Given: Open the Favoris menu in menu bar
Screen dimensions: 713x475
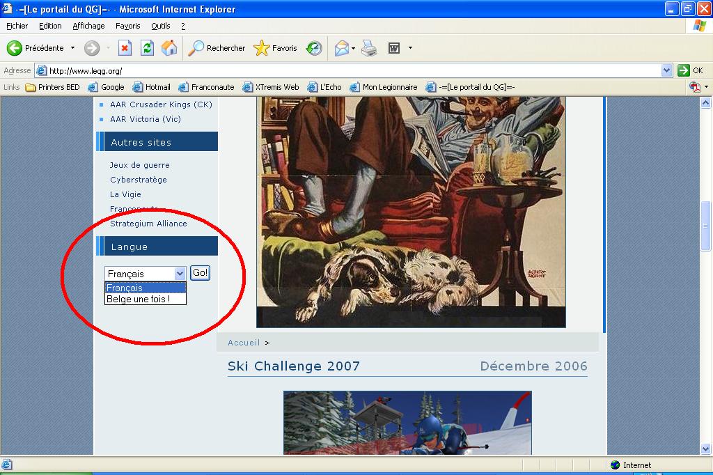Looking at the screenshot, I should click(128, 26).
